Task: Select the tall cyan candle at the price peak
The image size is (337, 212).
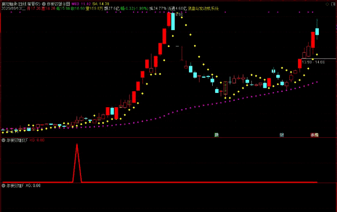Action: point(173,22)
